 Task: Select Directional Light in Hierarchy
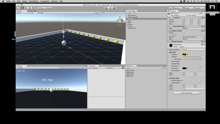[133, 17]
